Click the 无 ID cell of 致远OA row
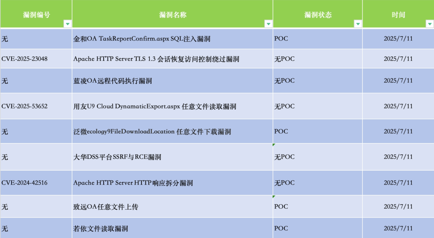Screen dimensions: 434x238 point(36,206)
